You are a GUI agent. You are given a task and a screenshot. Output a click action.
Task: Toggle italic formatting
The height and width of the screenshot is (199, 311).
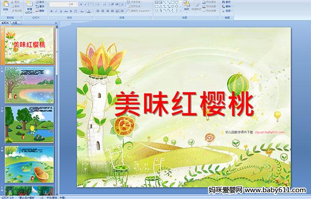56,11
